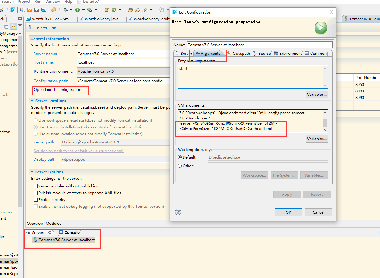Click the Dorado icon in the main toolbar
The height and width of the screenshot is (278, 380).
point(13,10)
